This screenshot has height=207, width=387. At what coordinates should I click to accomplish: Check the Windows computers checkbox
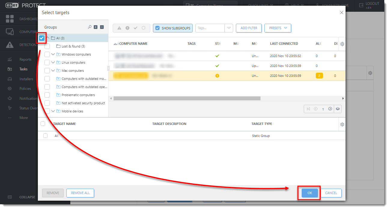tap(47, 54)
